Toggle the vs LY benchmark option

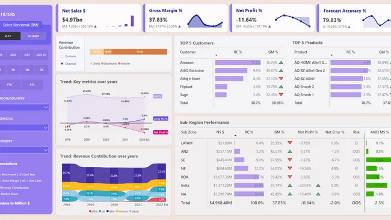[x=9, y=36]
